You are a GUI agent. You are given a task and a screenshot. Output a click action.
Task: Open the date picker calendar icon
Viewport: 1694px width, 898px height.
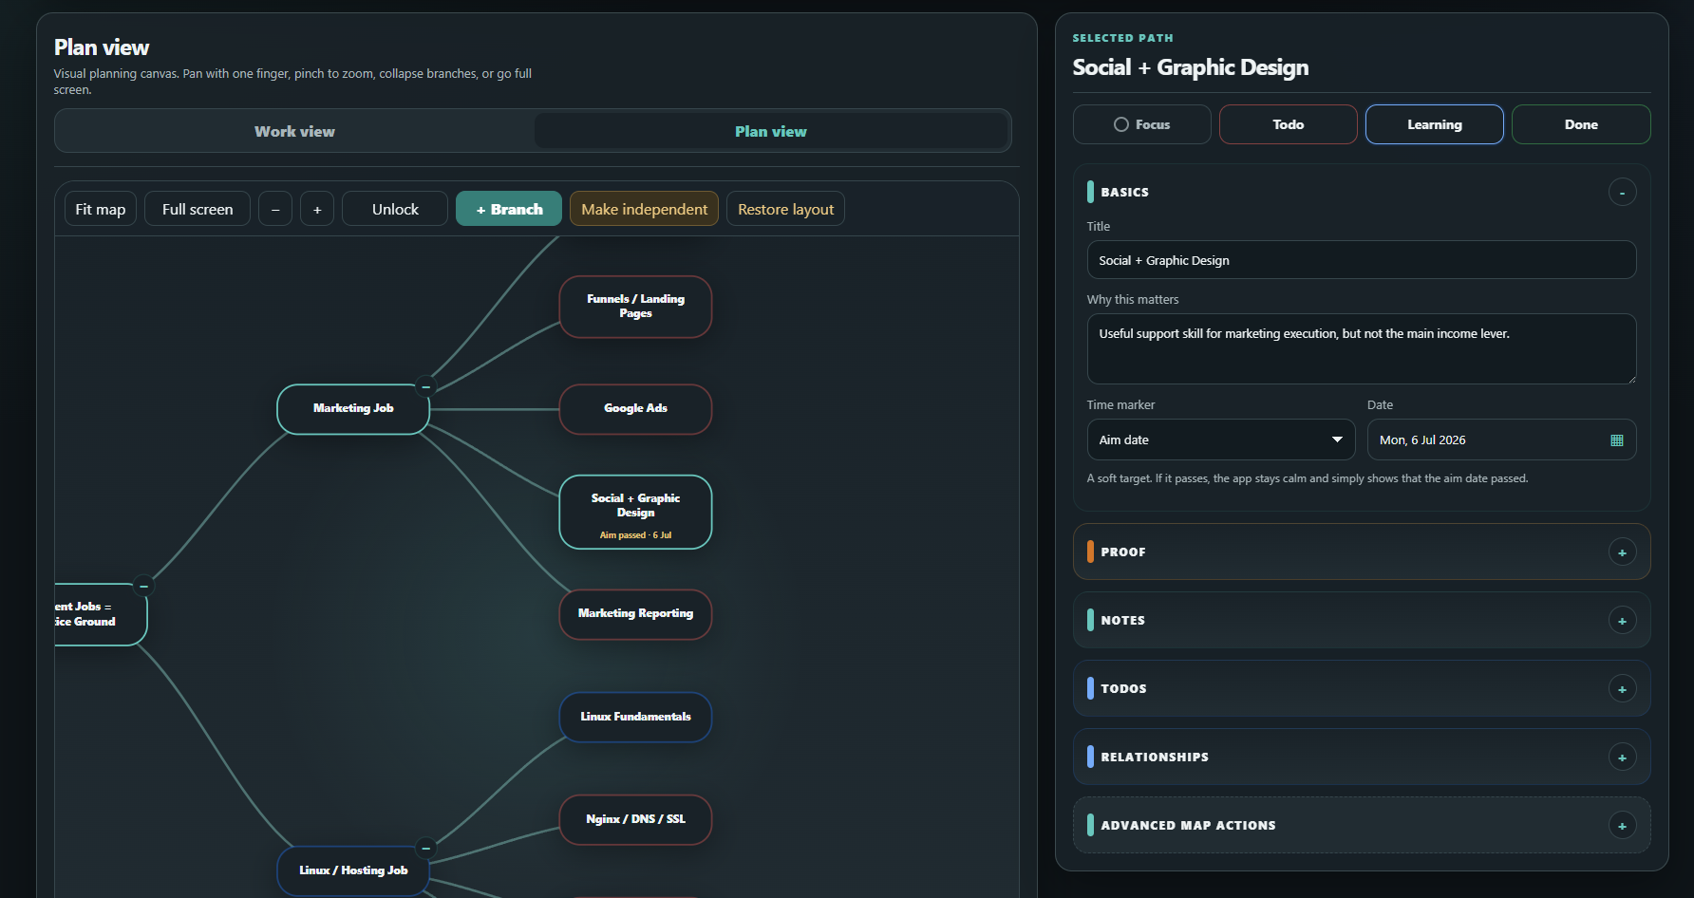click(1617, 440)
